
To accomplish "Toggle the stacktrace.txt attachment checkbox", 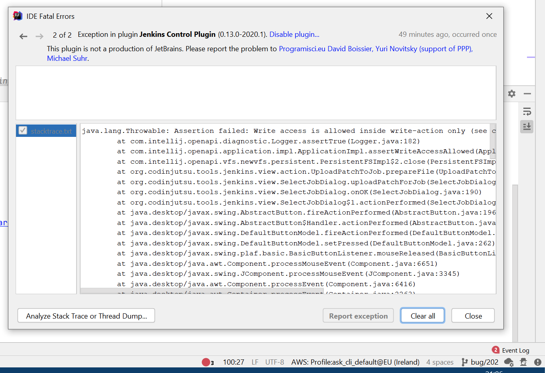I will pyautogui.click(x=23, y=130).
